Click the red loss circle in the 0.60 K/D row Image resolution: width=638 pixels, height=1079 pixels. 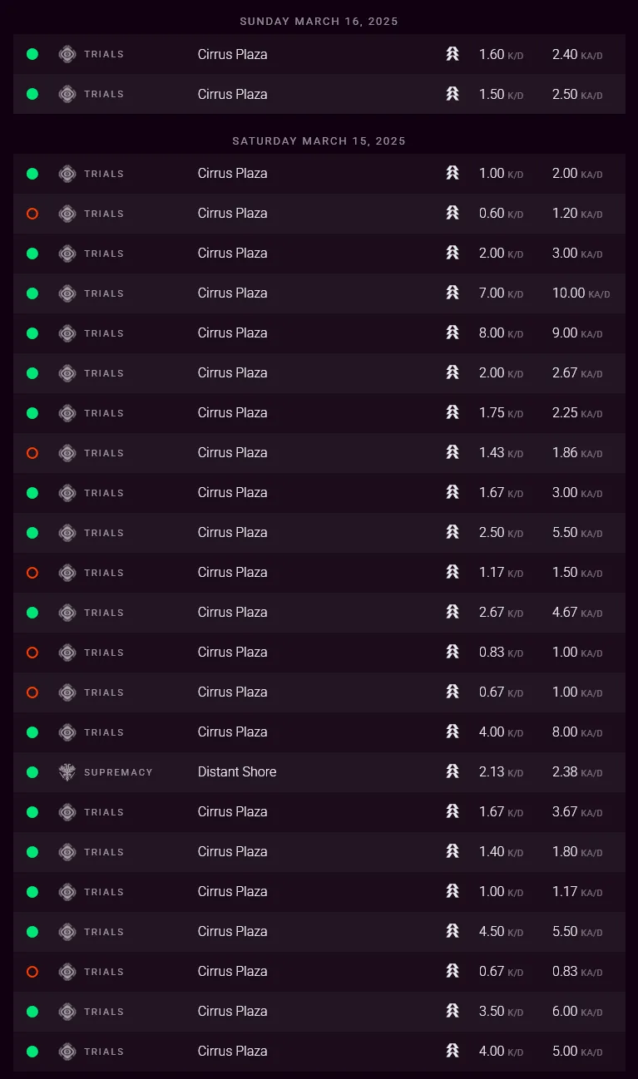click(x=32, y=214)
